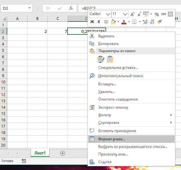Select the Format Painter brush
181x170 pixels.
point(159,21)
